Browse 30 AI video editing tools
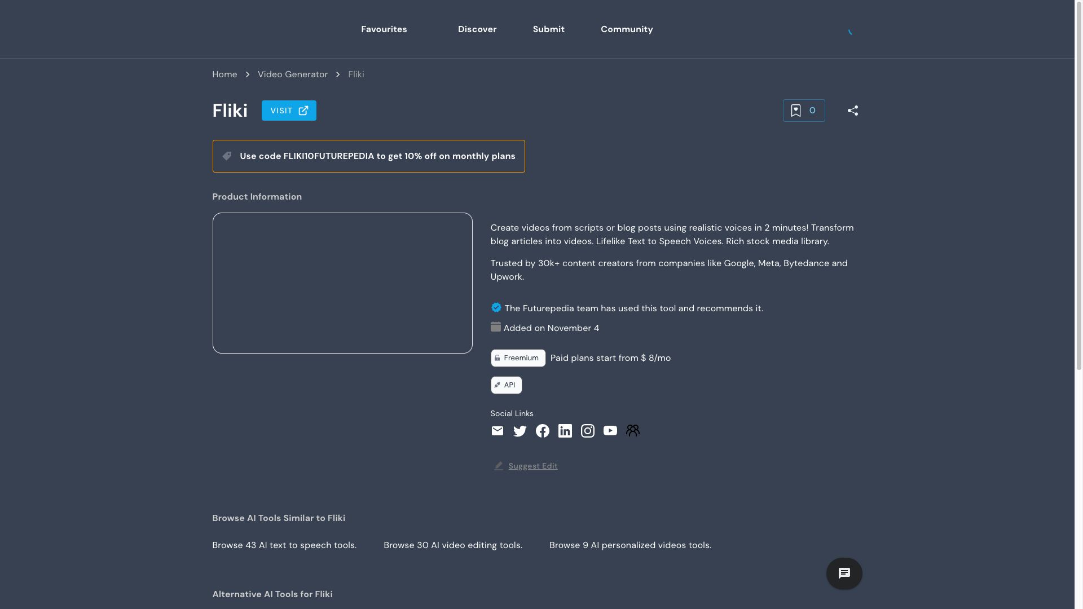This screenshot has height=609, width=1083. pyautogui.click(x=453, y=545)
